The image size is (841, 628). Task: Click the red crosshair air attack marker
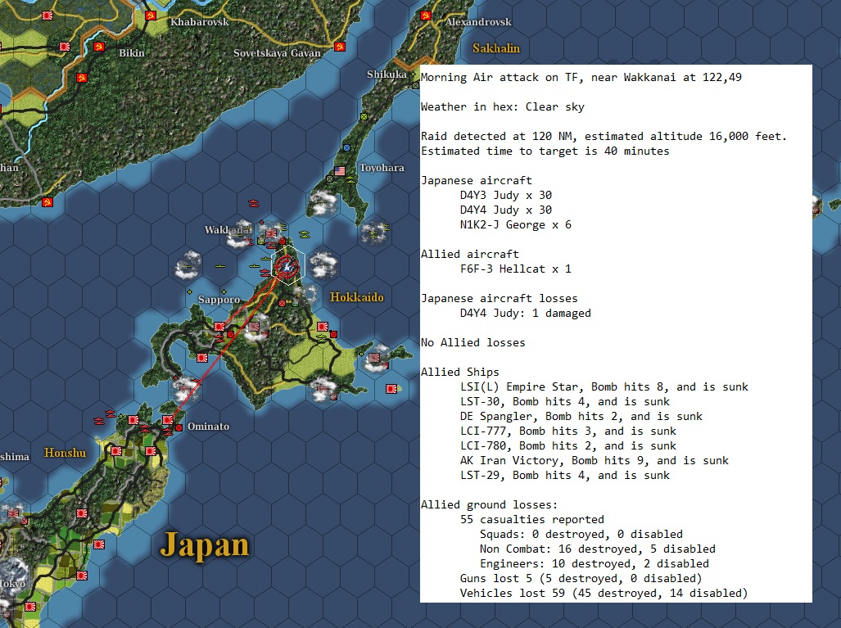coord(287,266)
